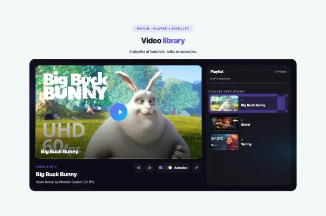This screenshot has height=216, width=326.
Task: Skip to the next video
Action: 150,168
